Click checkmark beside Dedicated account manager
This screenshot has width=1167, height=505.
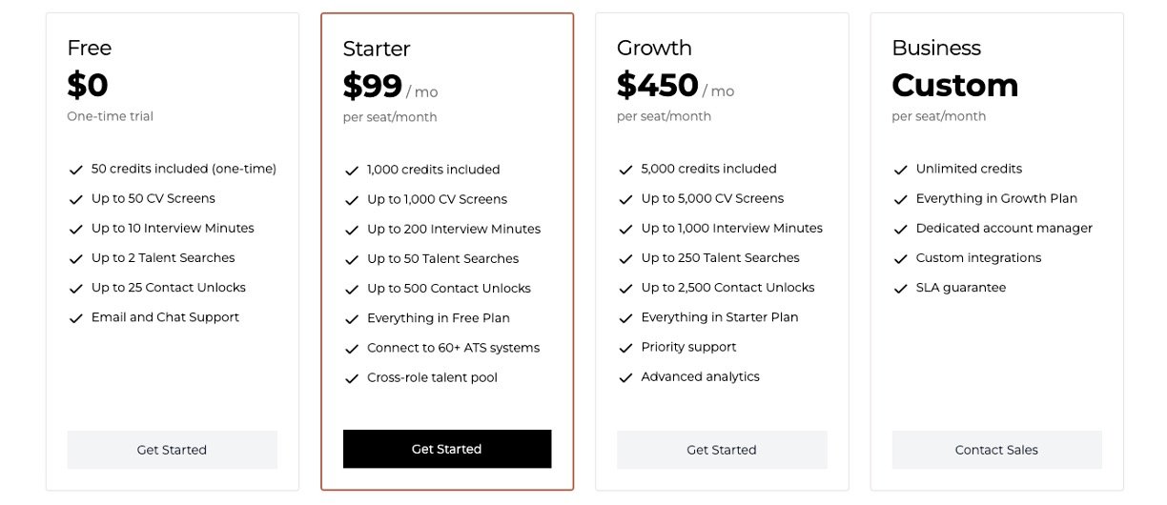click(x=900, y=229)
